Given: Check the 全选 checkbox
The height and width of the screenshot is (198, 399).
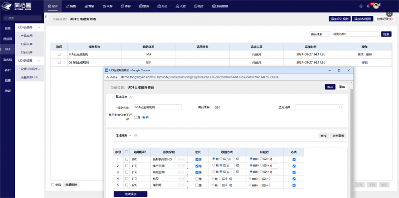Looking at the screenshot, I should point(53,185).
